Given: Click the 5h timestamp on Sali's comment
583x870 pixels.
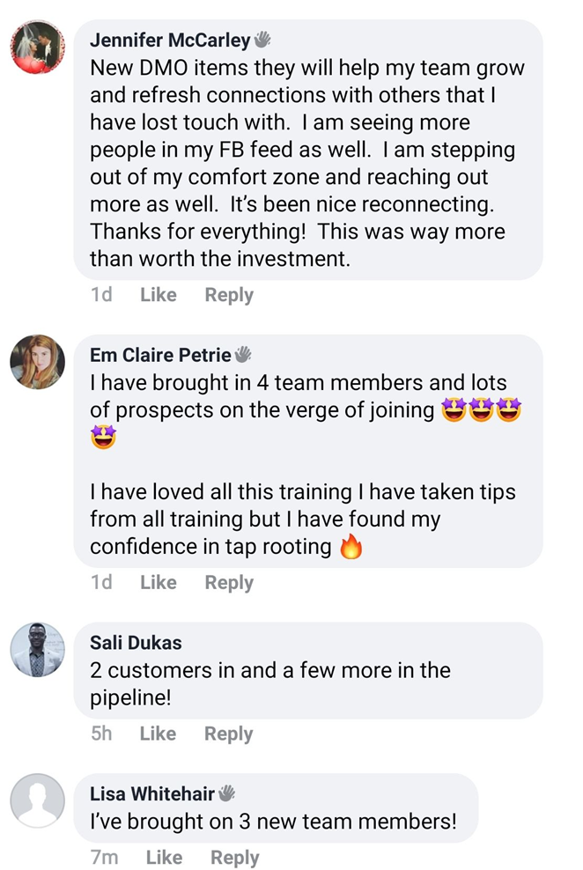Looking at the screenshot, I should pos(101,734).
